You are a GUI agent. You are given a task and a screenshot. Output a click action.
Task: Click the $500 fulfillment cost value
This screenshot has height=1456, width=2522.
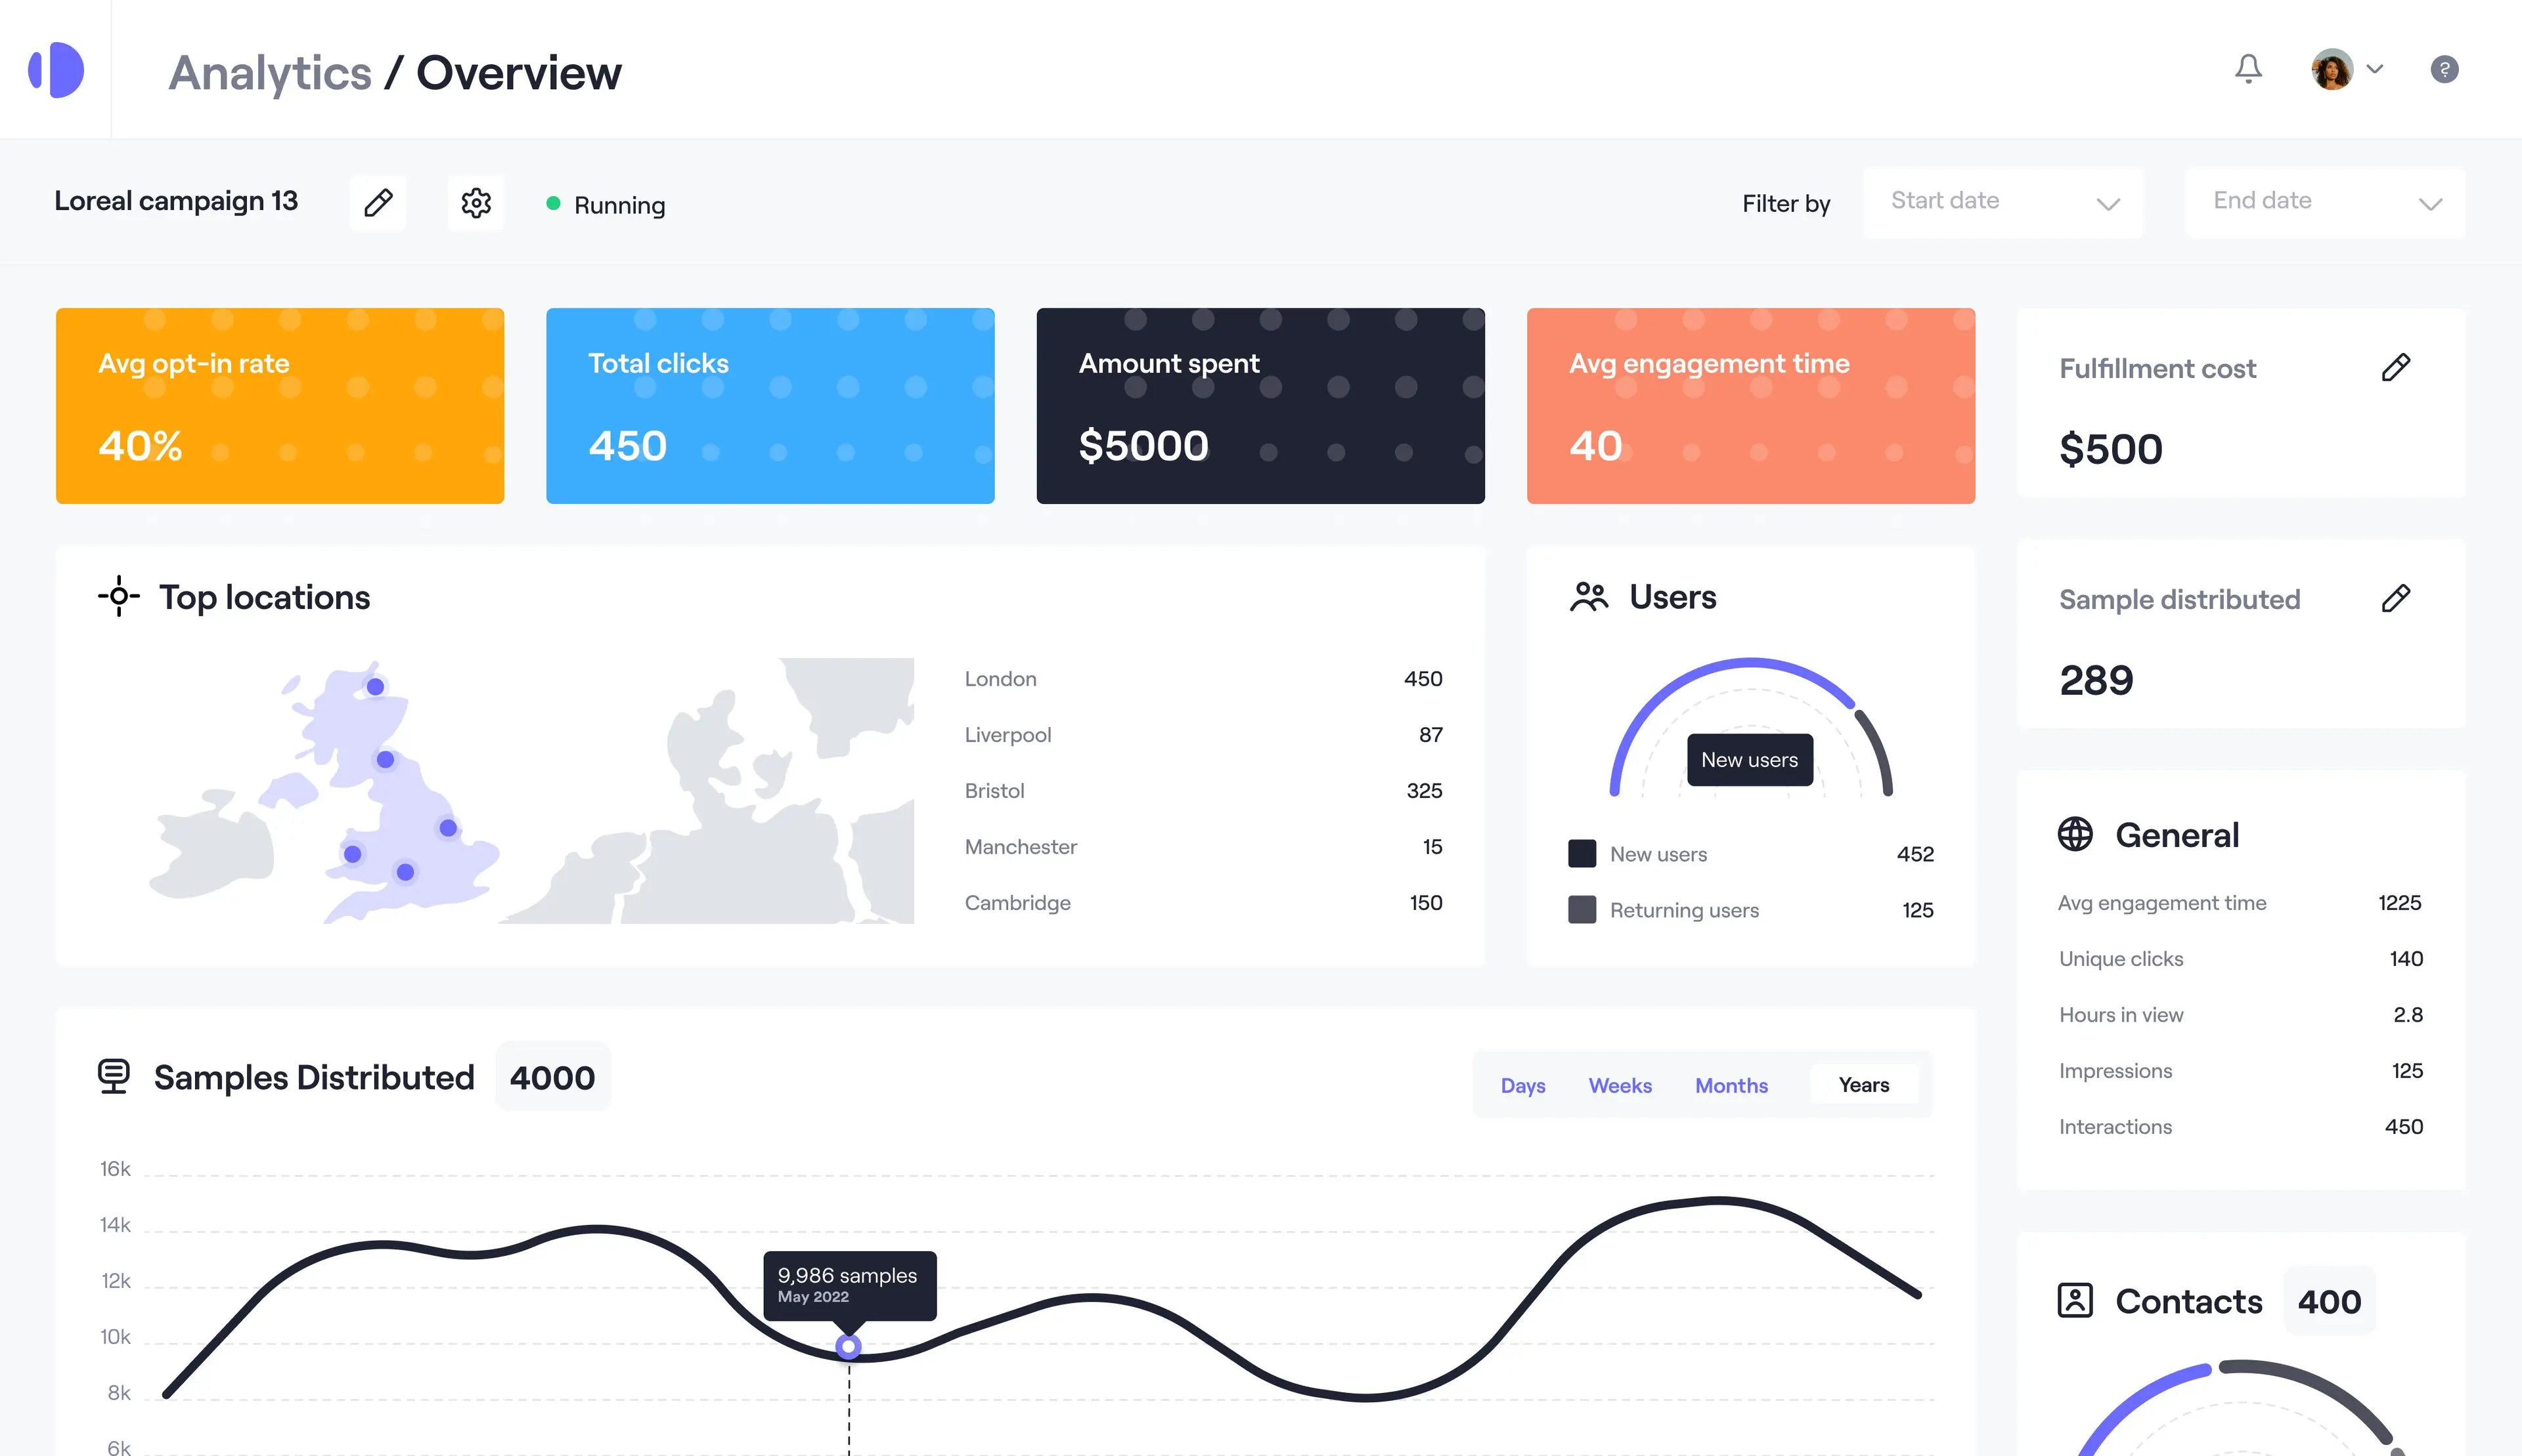(2111, 449)
